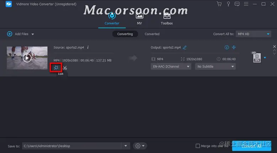
Task: Click the key register icon
Action: 228,4
